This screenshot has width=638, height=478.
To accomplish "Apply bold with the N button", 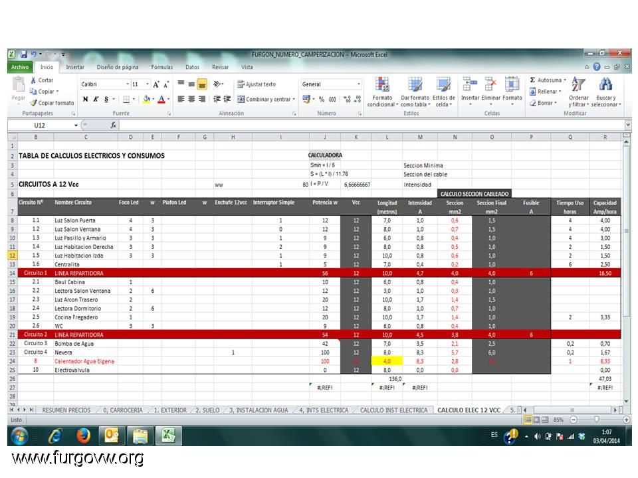I will click(x=86, y=99).
